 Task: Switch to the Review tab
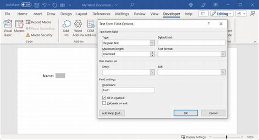(140, 14)
